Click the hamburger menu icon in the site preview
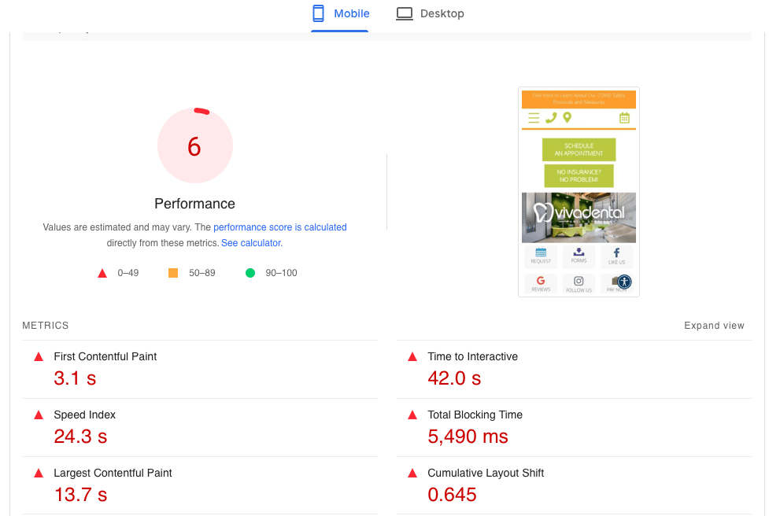The image size is (769, 516). pyautogui.click(x=534, y=118)
